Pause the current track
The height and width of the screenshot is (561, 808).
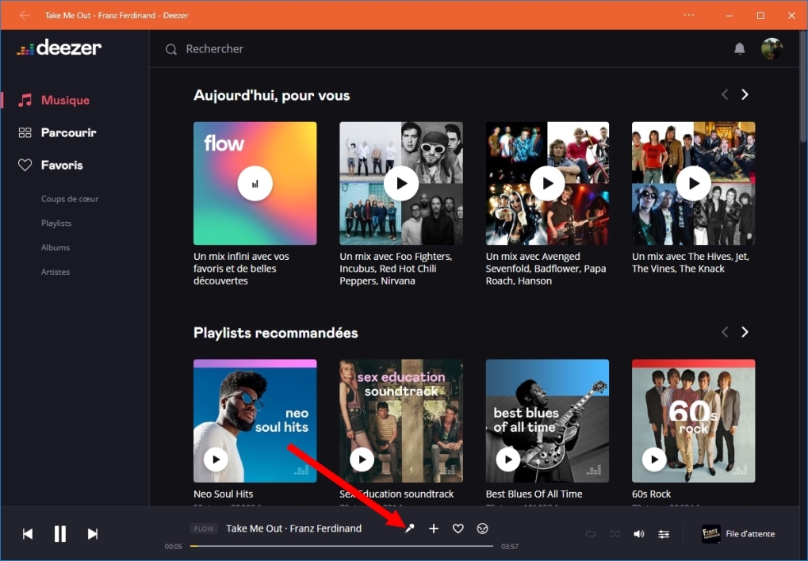[60, 534]
